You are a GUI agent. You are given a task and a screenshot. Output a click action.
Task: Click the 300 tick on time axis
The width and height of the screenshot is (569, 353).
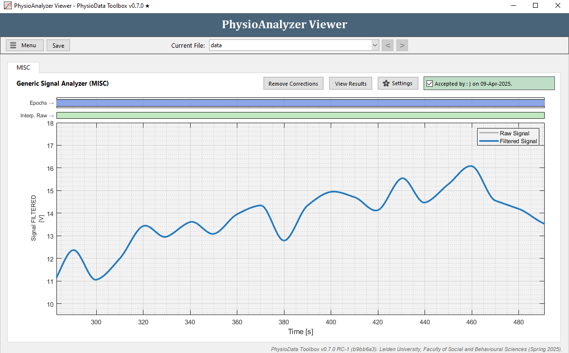[96, 322]
